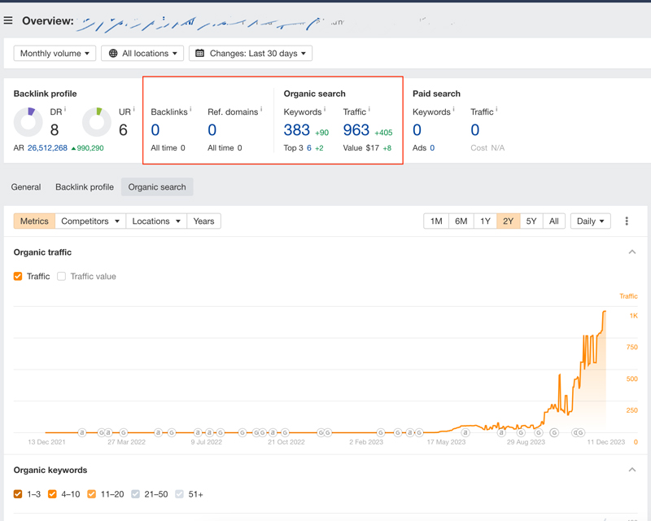Image resolution: width=651 pixels, height=521 pixels.
Task: Click the DR donut chart
Action: (x=28, y=122)
